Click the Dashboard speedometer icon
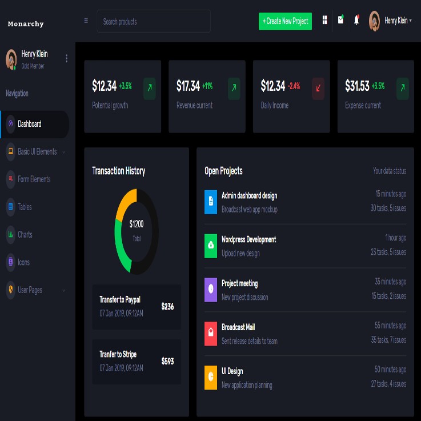421x421 pixels. [x=11, y=124]
